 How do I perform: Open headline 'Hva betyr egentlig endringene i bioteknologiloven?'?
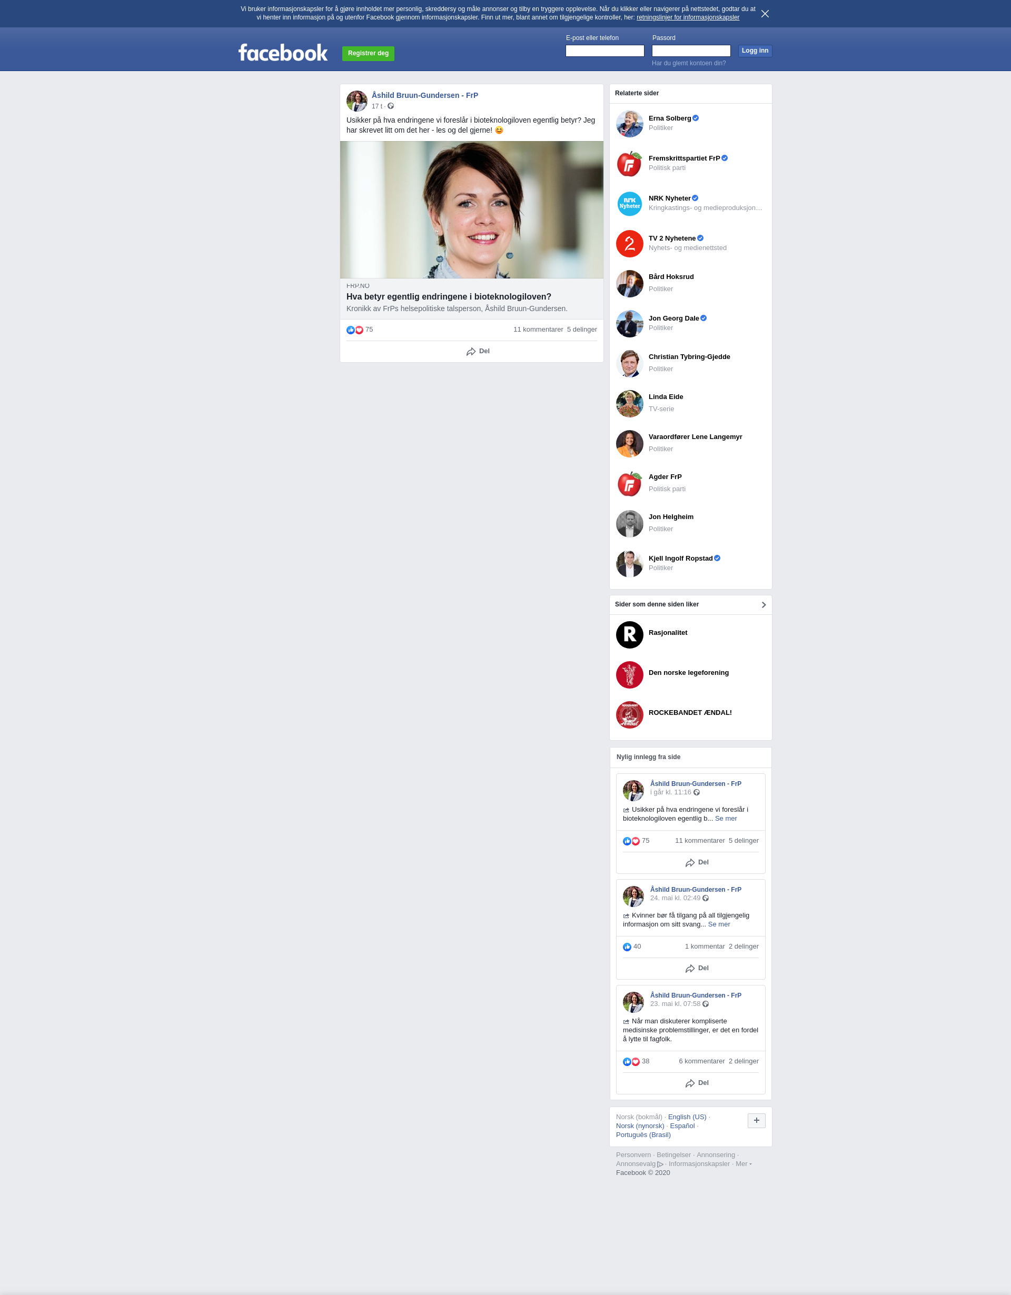click(449, 296)
